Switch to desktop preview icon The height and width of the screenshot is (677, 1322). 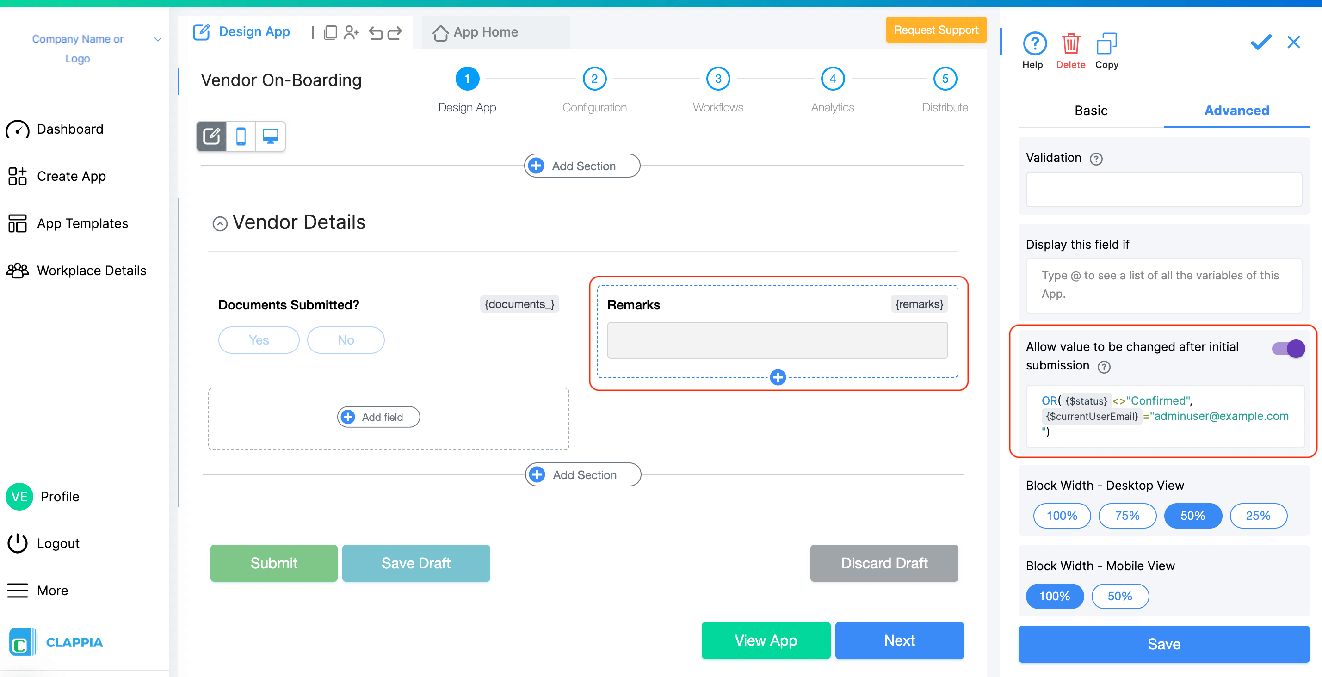[x=270, y=136]
